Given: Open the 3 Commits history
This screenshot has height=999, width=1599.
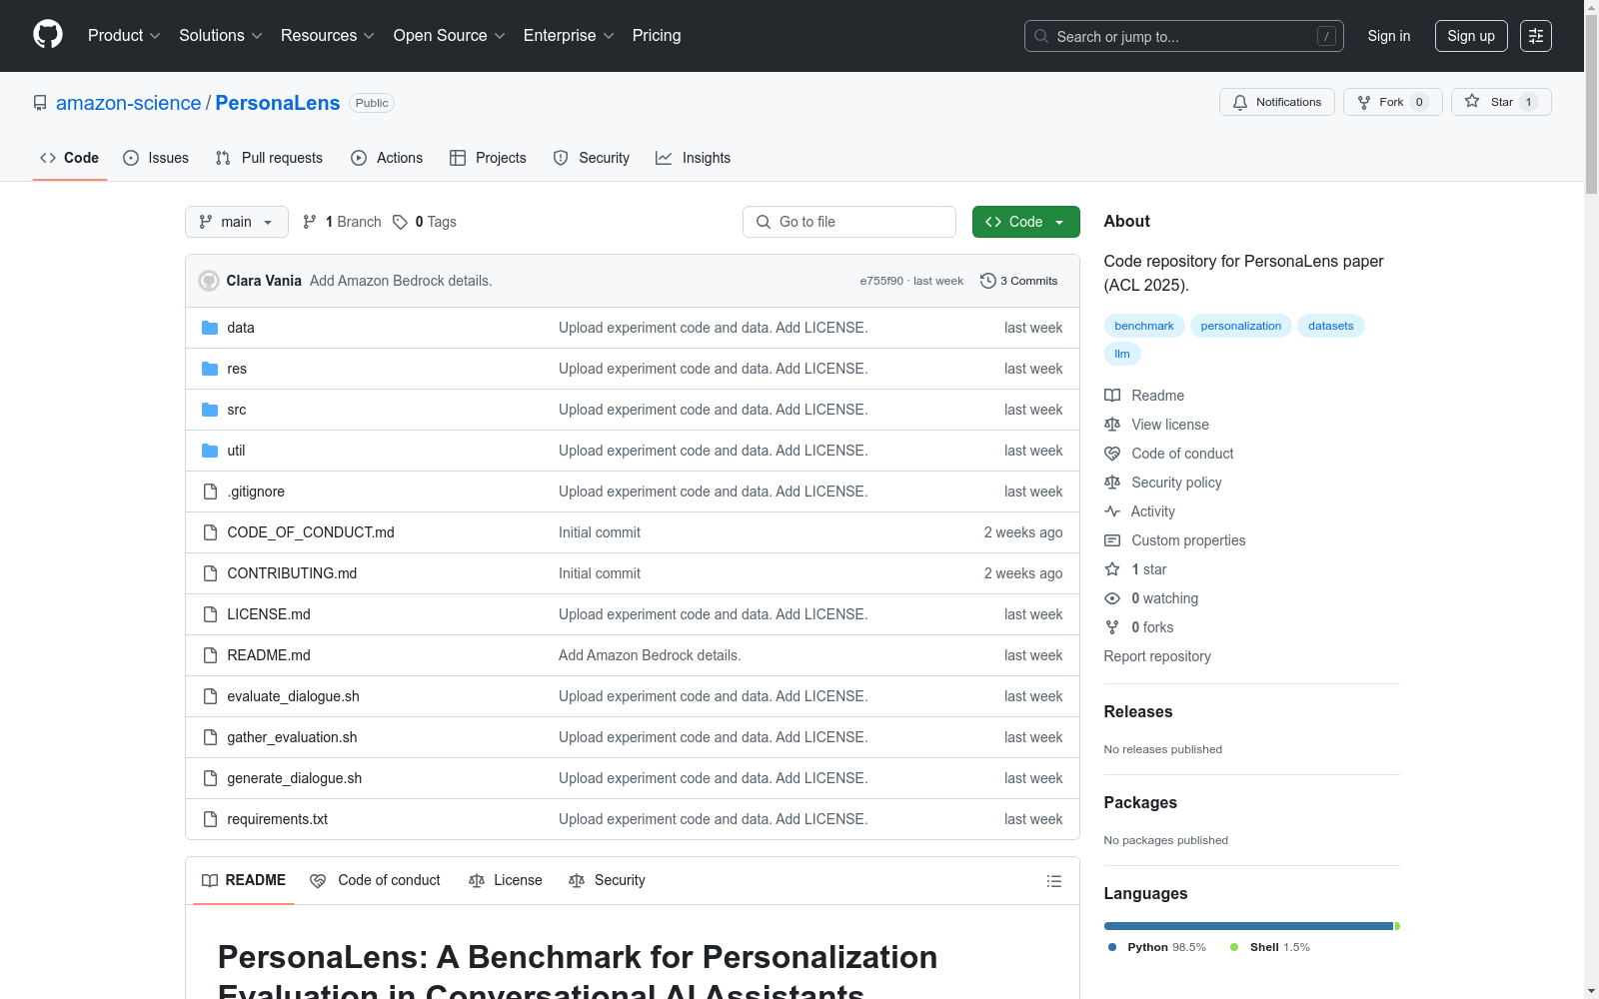Looking at the screenshot, I should pos(1019,281).
